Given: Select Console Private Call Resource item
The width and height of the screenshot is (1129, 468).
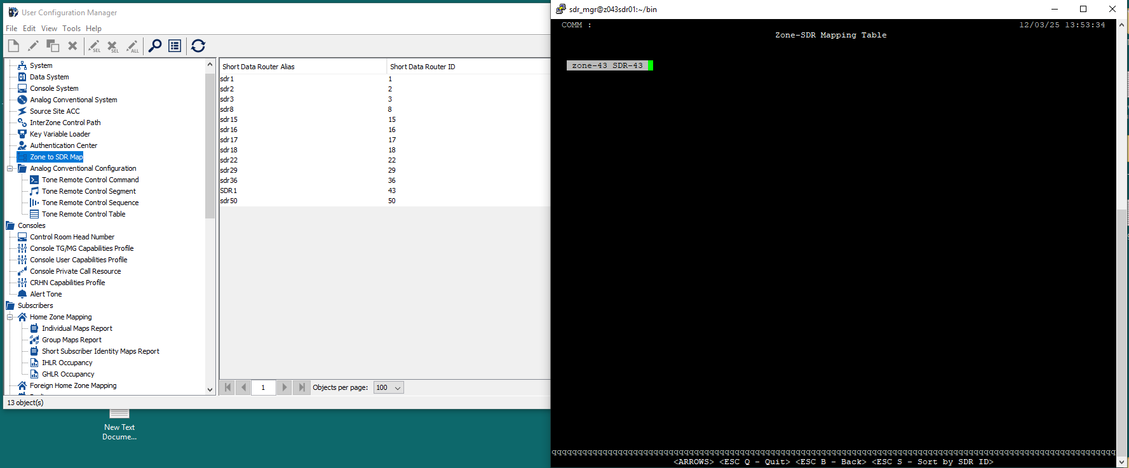Looking at the screenshot, I should pyautogui.click(x=75, y=271).
